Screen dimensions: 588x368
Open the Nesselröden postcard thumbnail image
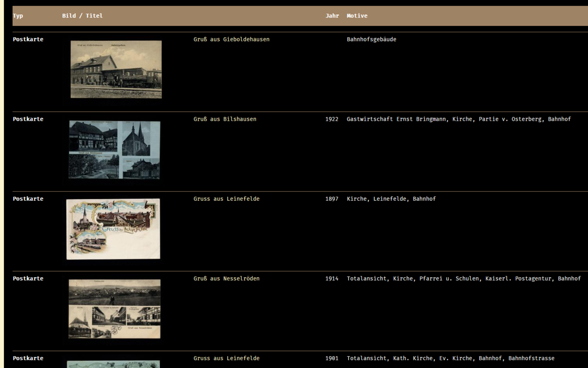pyautogui.click(x=114, y=309)
